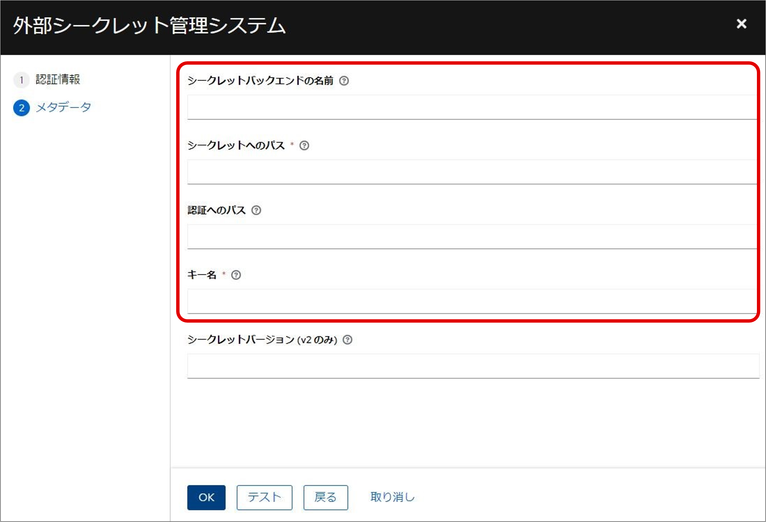This screenshot has width=766, height=522.
Task: Open help for キー名 field
Action: click(x=236, y=275)
